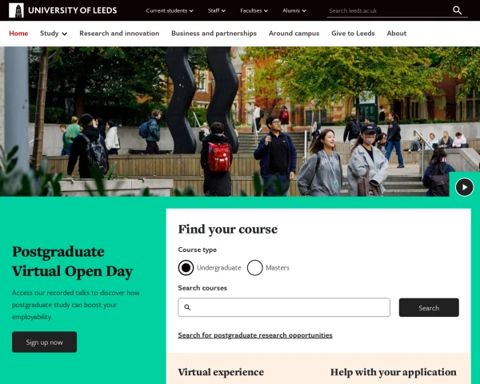Play the hero banner video
Screen dimensions: 480x384
tap(464, 186)
